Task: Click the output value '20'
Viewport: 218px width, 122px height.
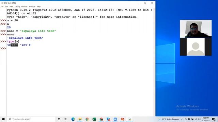Action: [9, 27]
